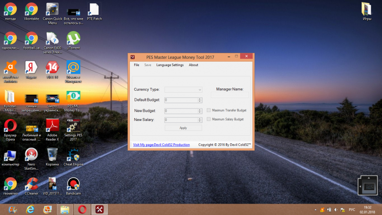Click New Salary spinner arrows

(200, 120)
